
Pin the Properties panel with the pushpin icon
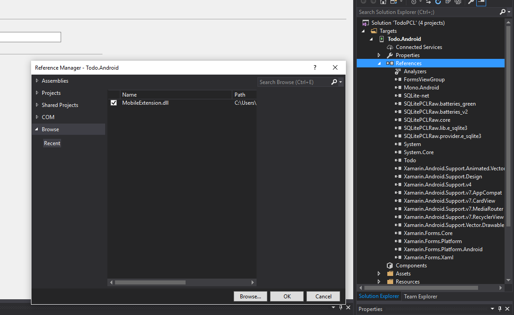pyautogui.click(x=500, y=309)
